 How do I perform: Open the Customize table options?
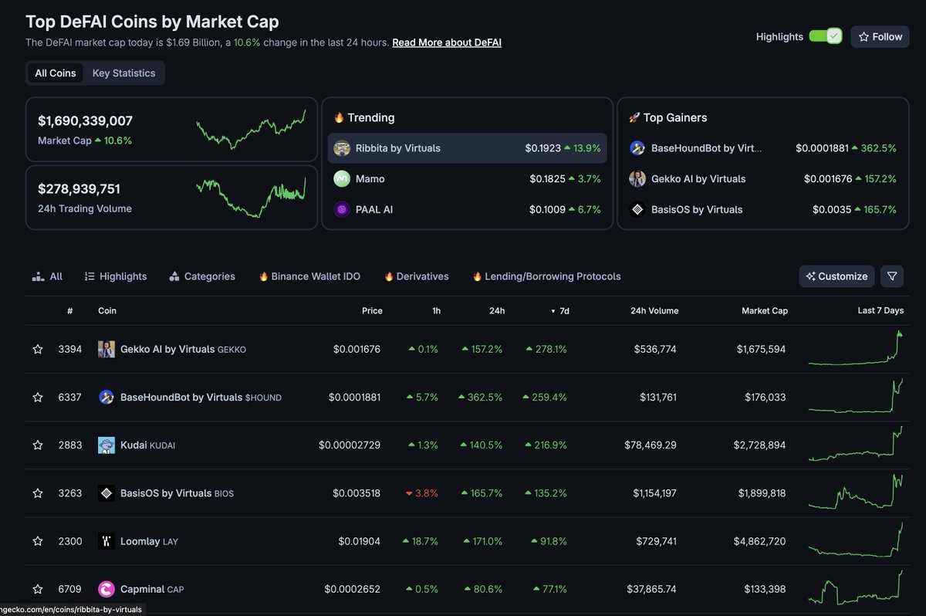coord(836,276)
